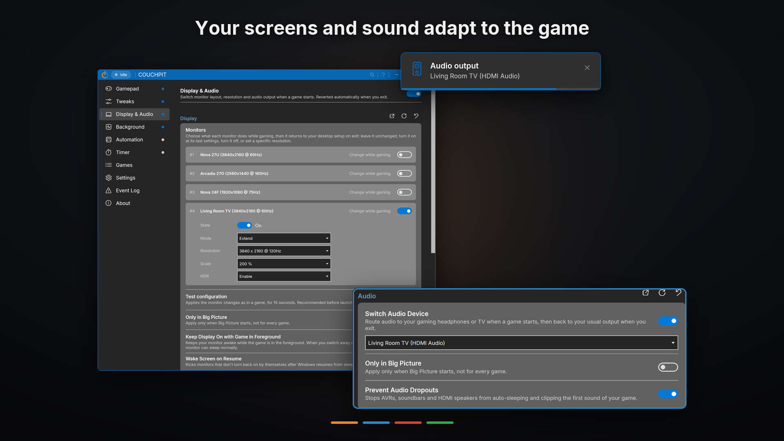Dismiss the Audio output notification

tap(587, 68)
